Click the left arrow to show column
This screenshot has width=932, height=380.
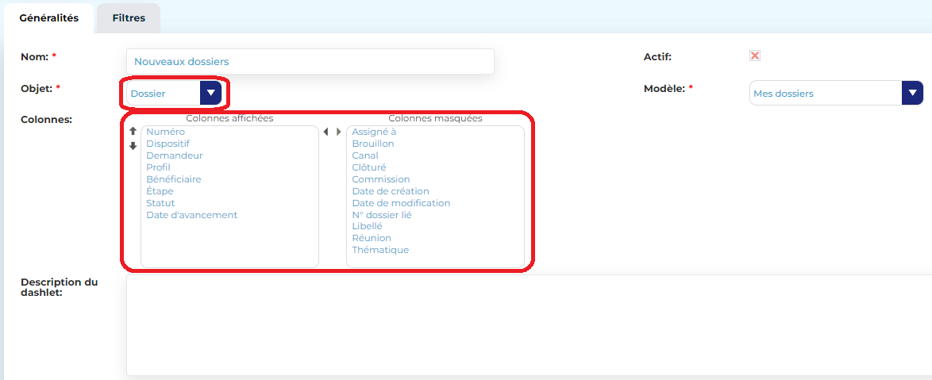coord(325,132)
